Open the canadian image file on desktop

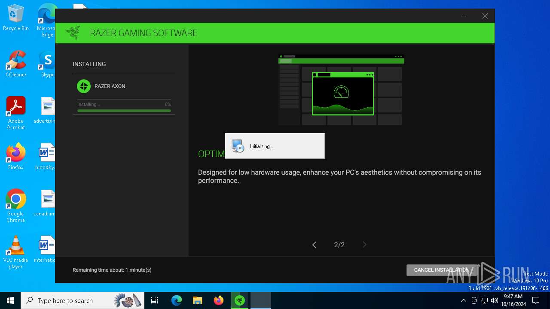click(x=45, y=203)
